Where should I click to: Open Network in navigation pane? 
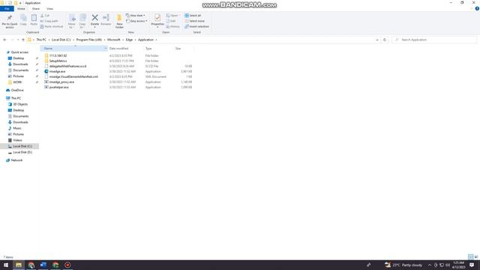[x=16, y=160]
